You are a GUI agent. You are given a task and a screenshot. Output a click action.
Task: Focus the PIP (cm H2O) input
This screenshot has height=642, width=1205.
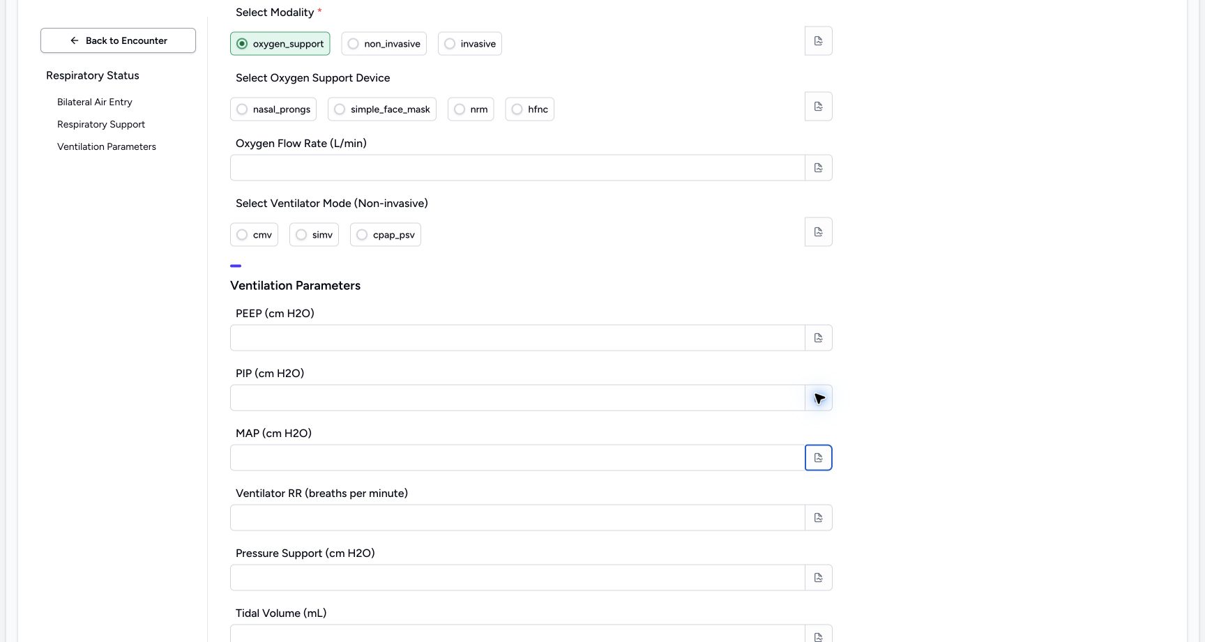pos(517,398)
